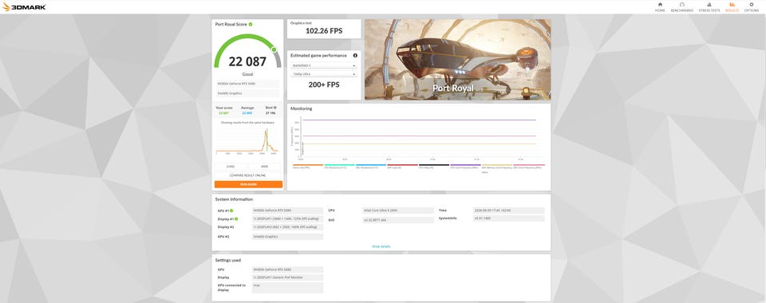Toggle the blue GPU Temperature legend swatch
Screen dimensions: 766x303
pos(371,165)
